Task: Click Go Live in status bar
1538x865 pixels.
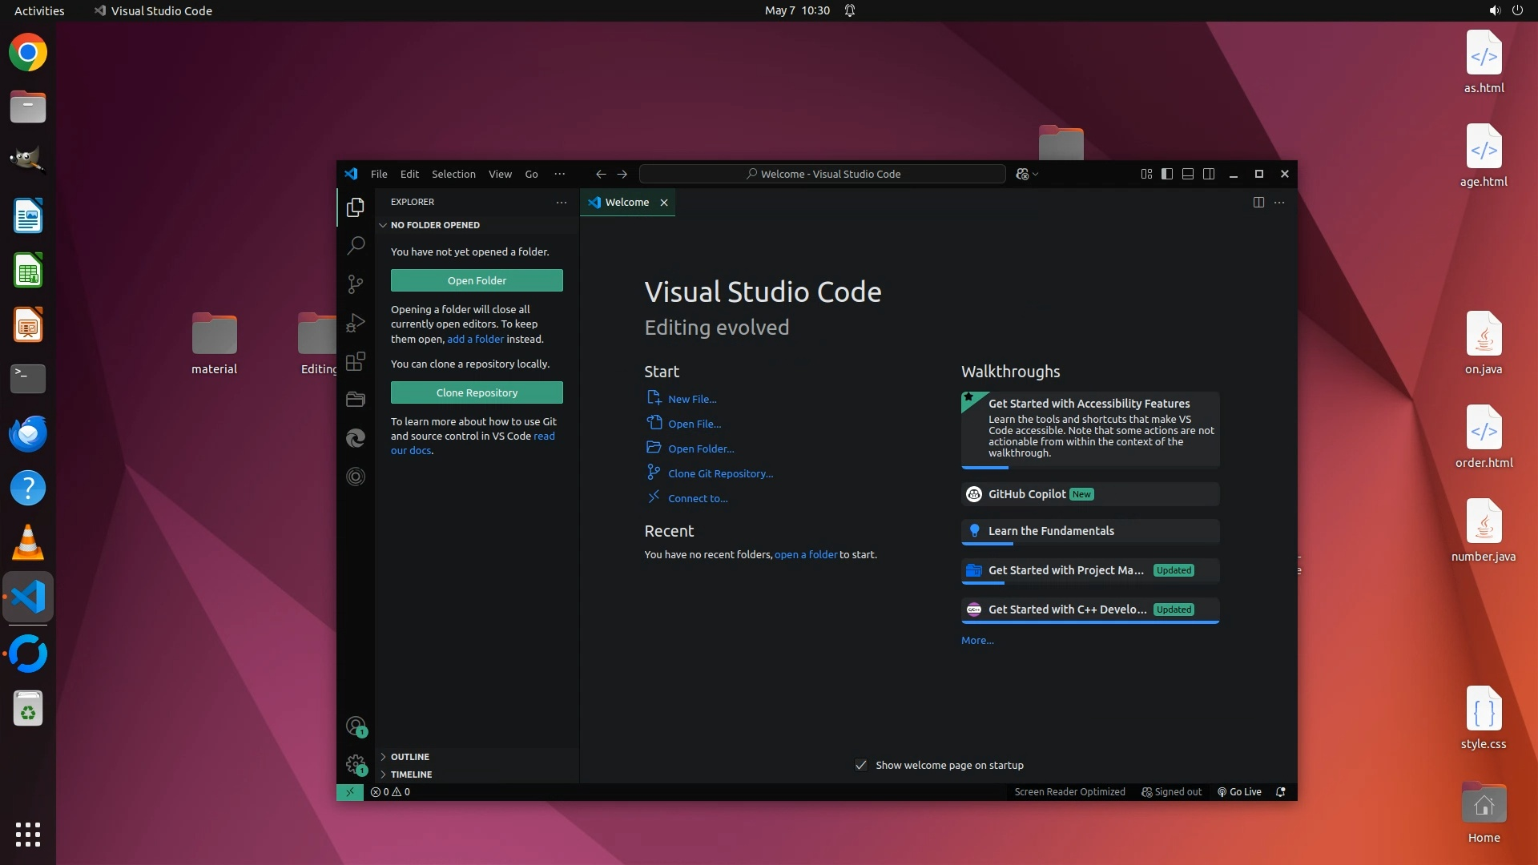Action: tap(1239, 792)
